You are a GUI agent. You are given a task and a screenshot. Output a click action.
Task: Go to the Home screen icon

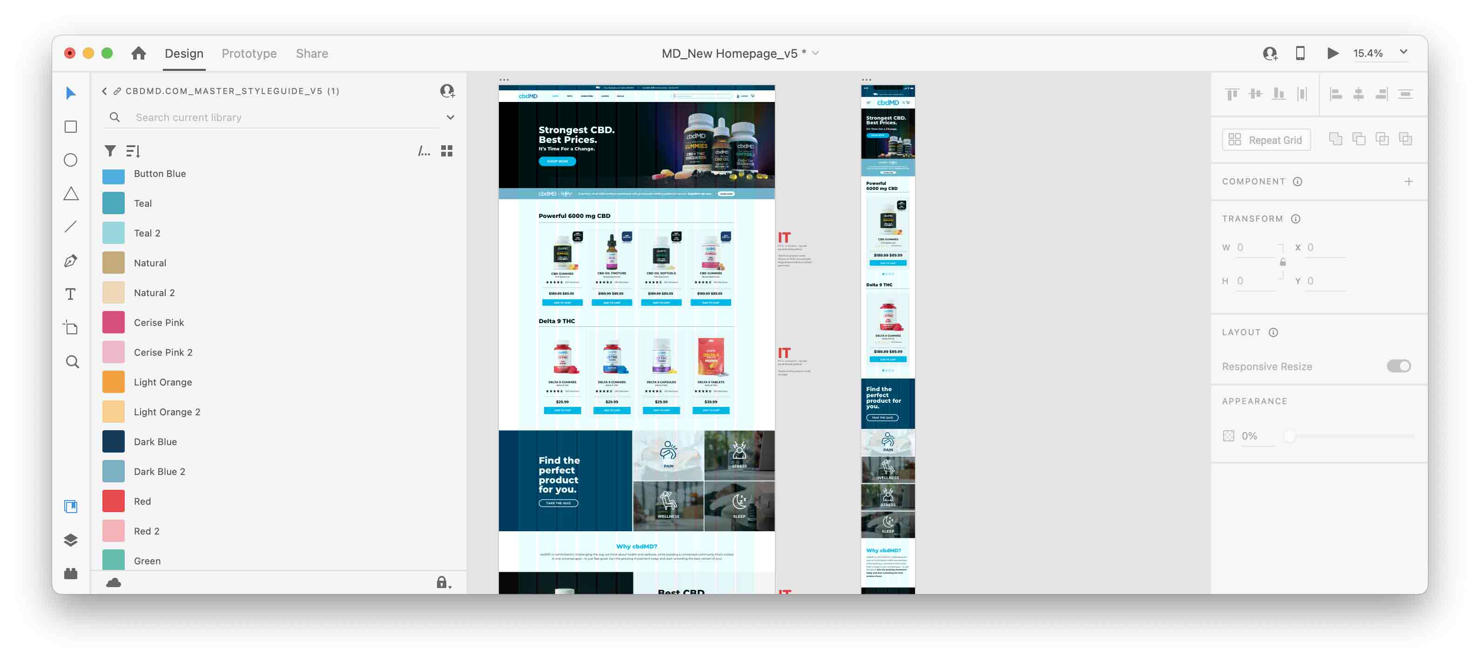pos(139,54)
